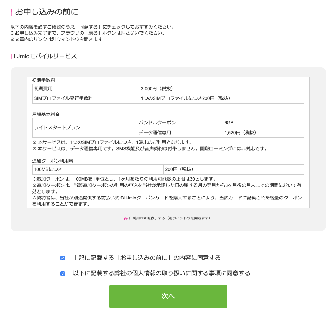Viewport: 334px width, 312px height.
Task: Click the 6GB value cell
Action: pos(263,123)
